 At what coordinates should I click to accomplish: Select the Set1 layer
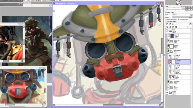(x=179, y=77)
